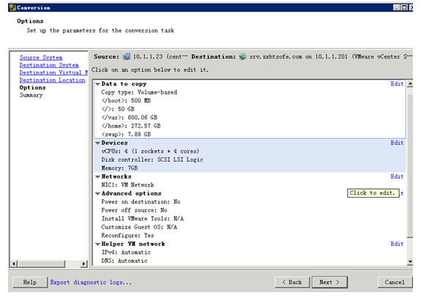Click the Back button

[292, 282]
